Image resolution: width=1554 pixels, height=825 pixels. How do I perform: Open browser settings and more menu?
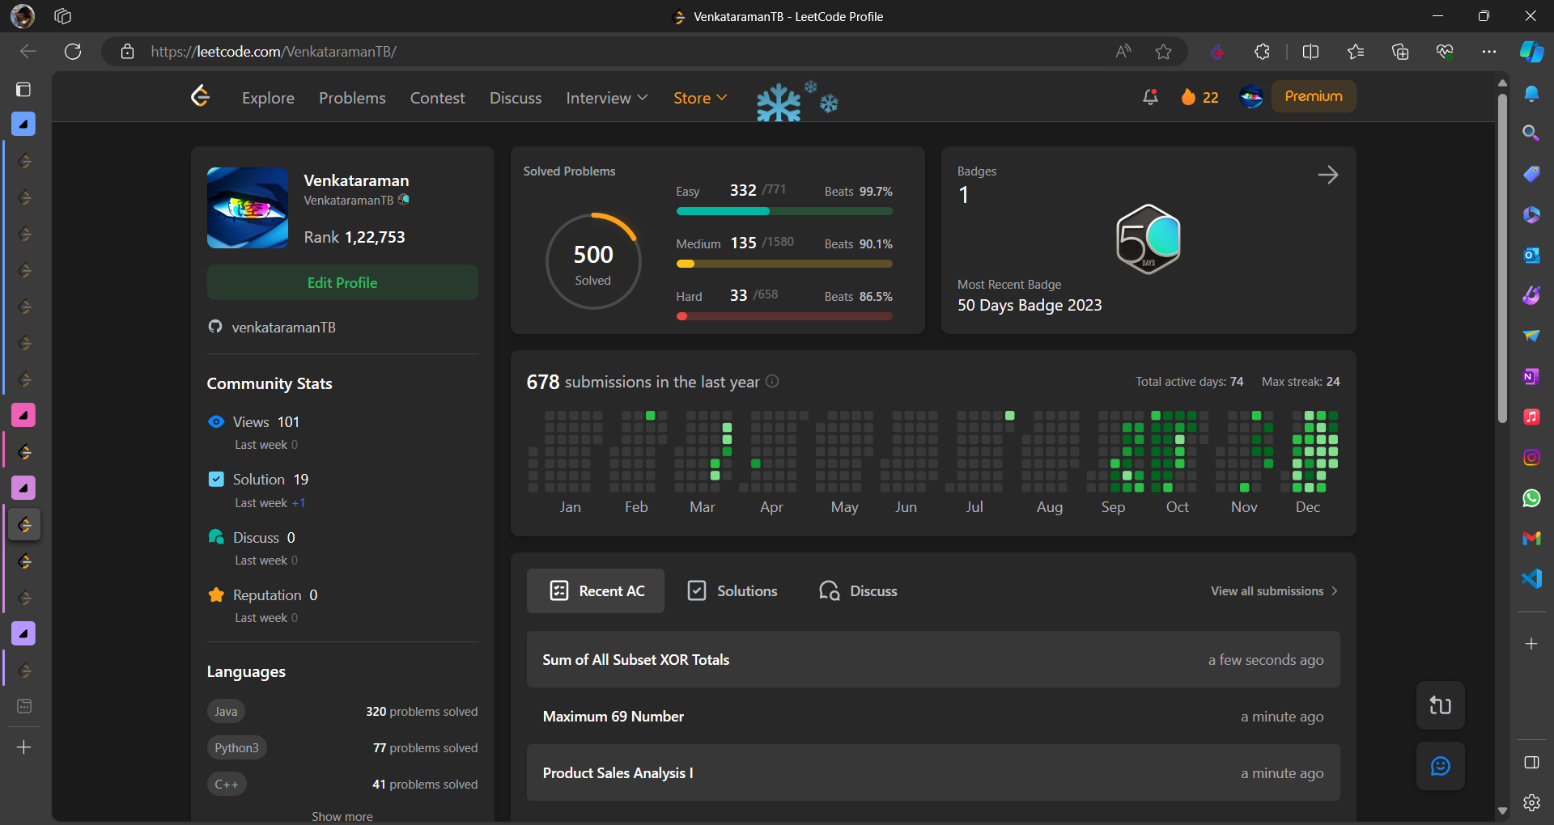[1488, 52]
